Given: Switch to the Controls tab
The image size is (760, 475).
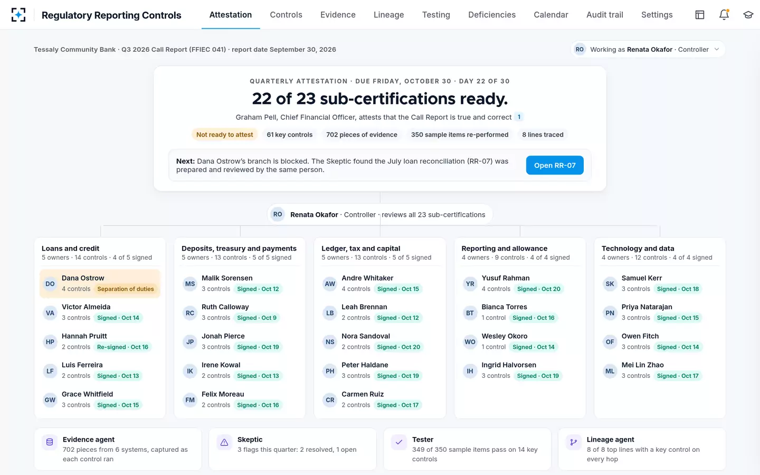Looking at the screenshot, I should click(x=286, y=15).
